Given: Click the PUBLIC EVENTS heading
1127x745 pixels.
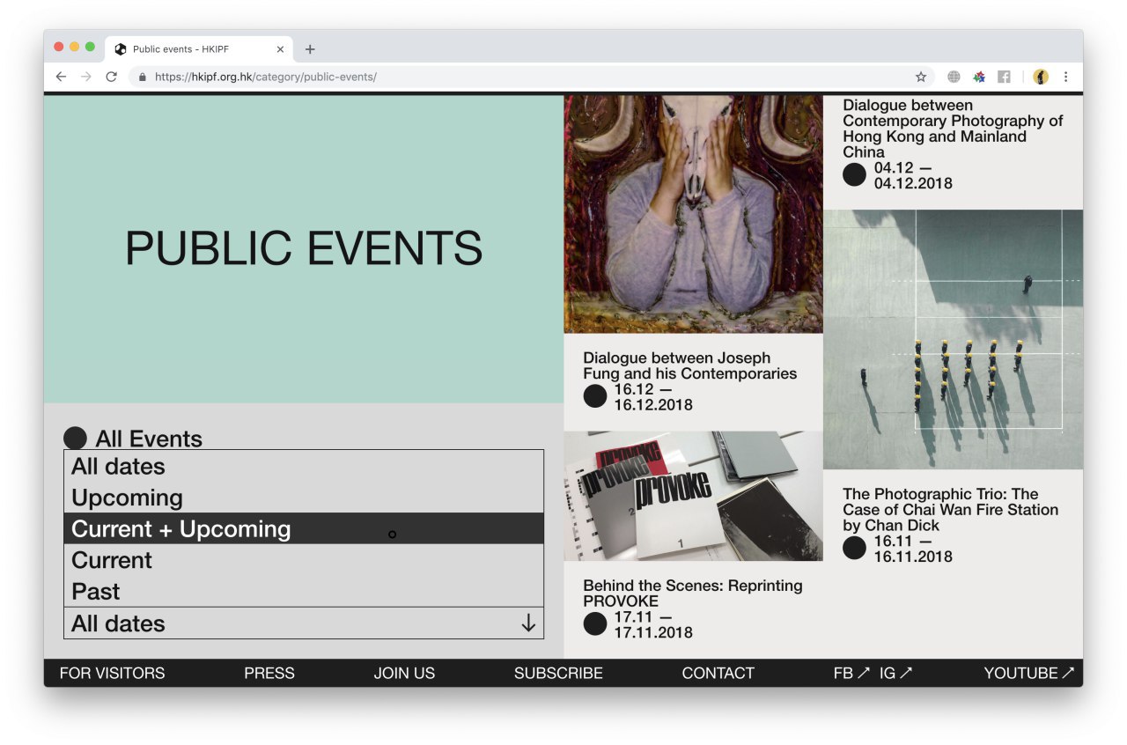Looking at the screenshot, I should tap(304, 248).
